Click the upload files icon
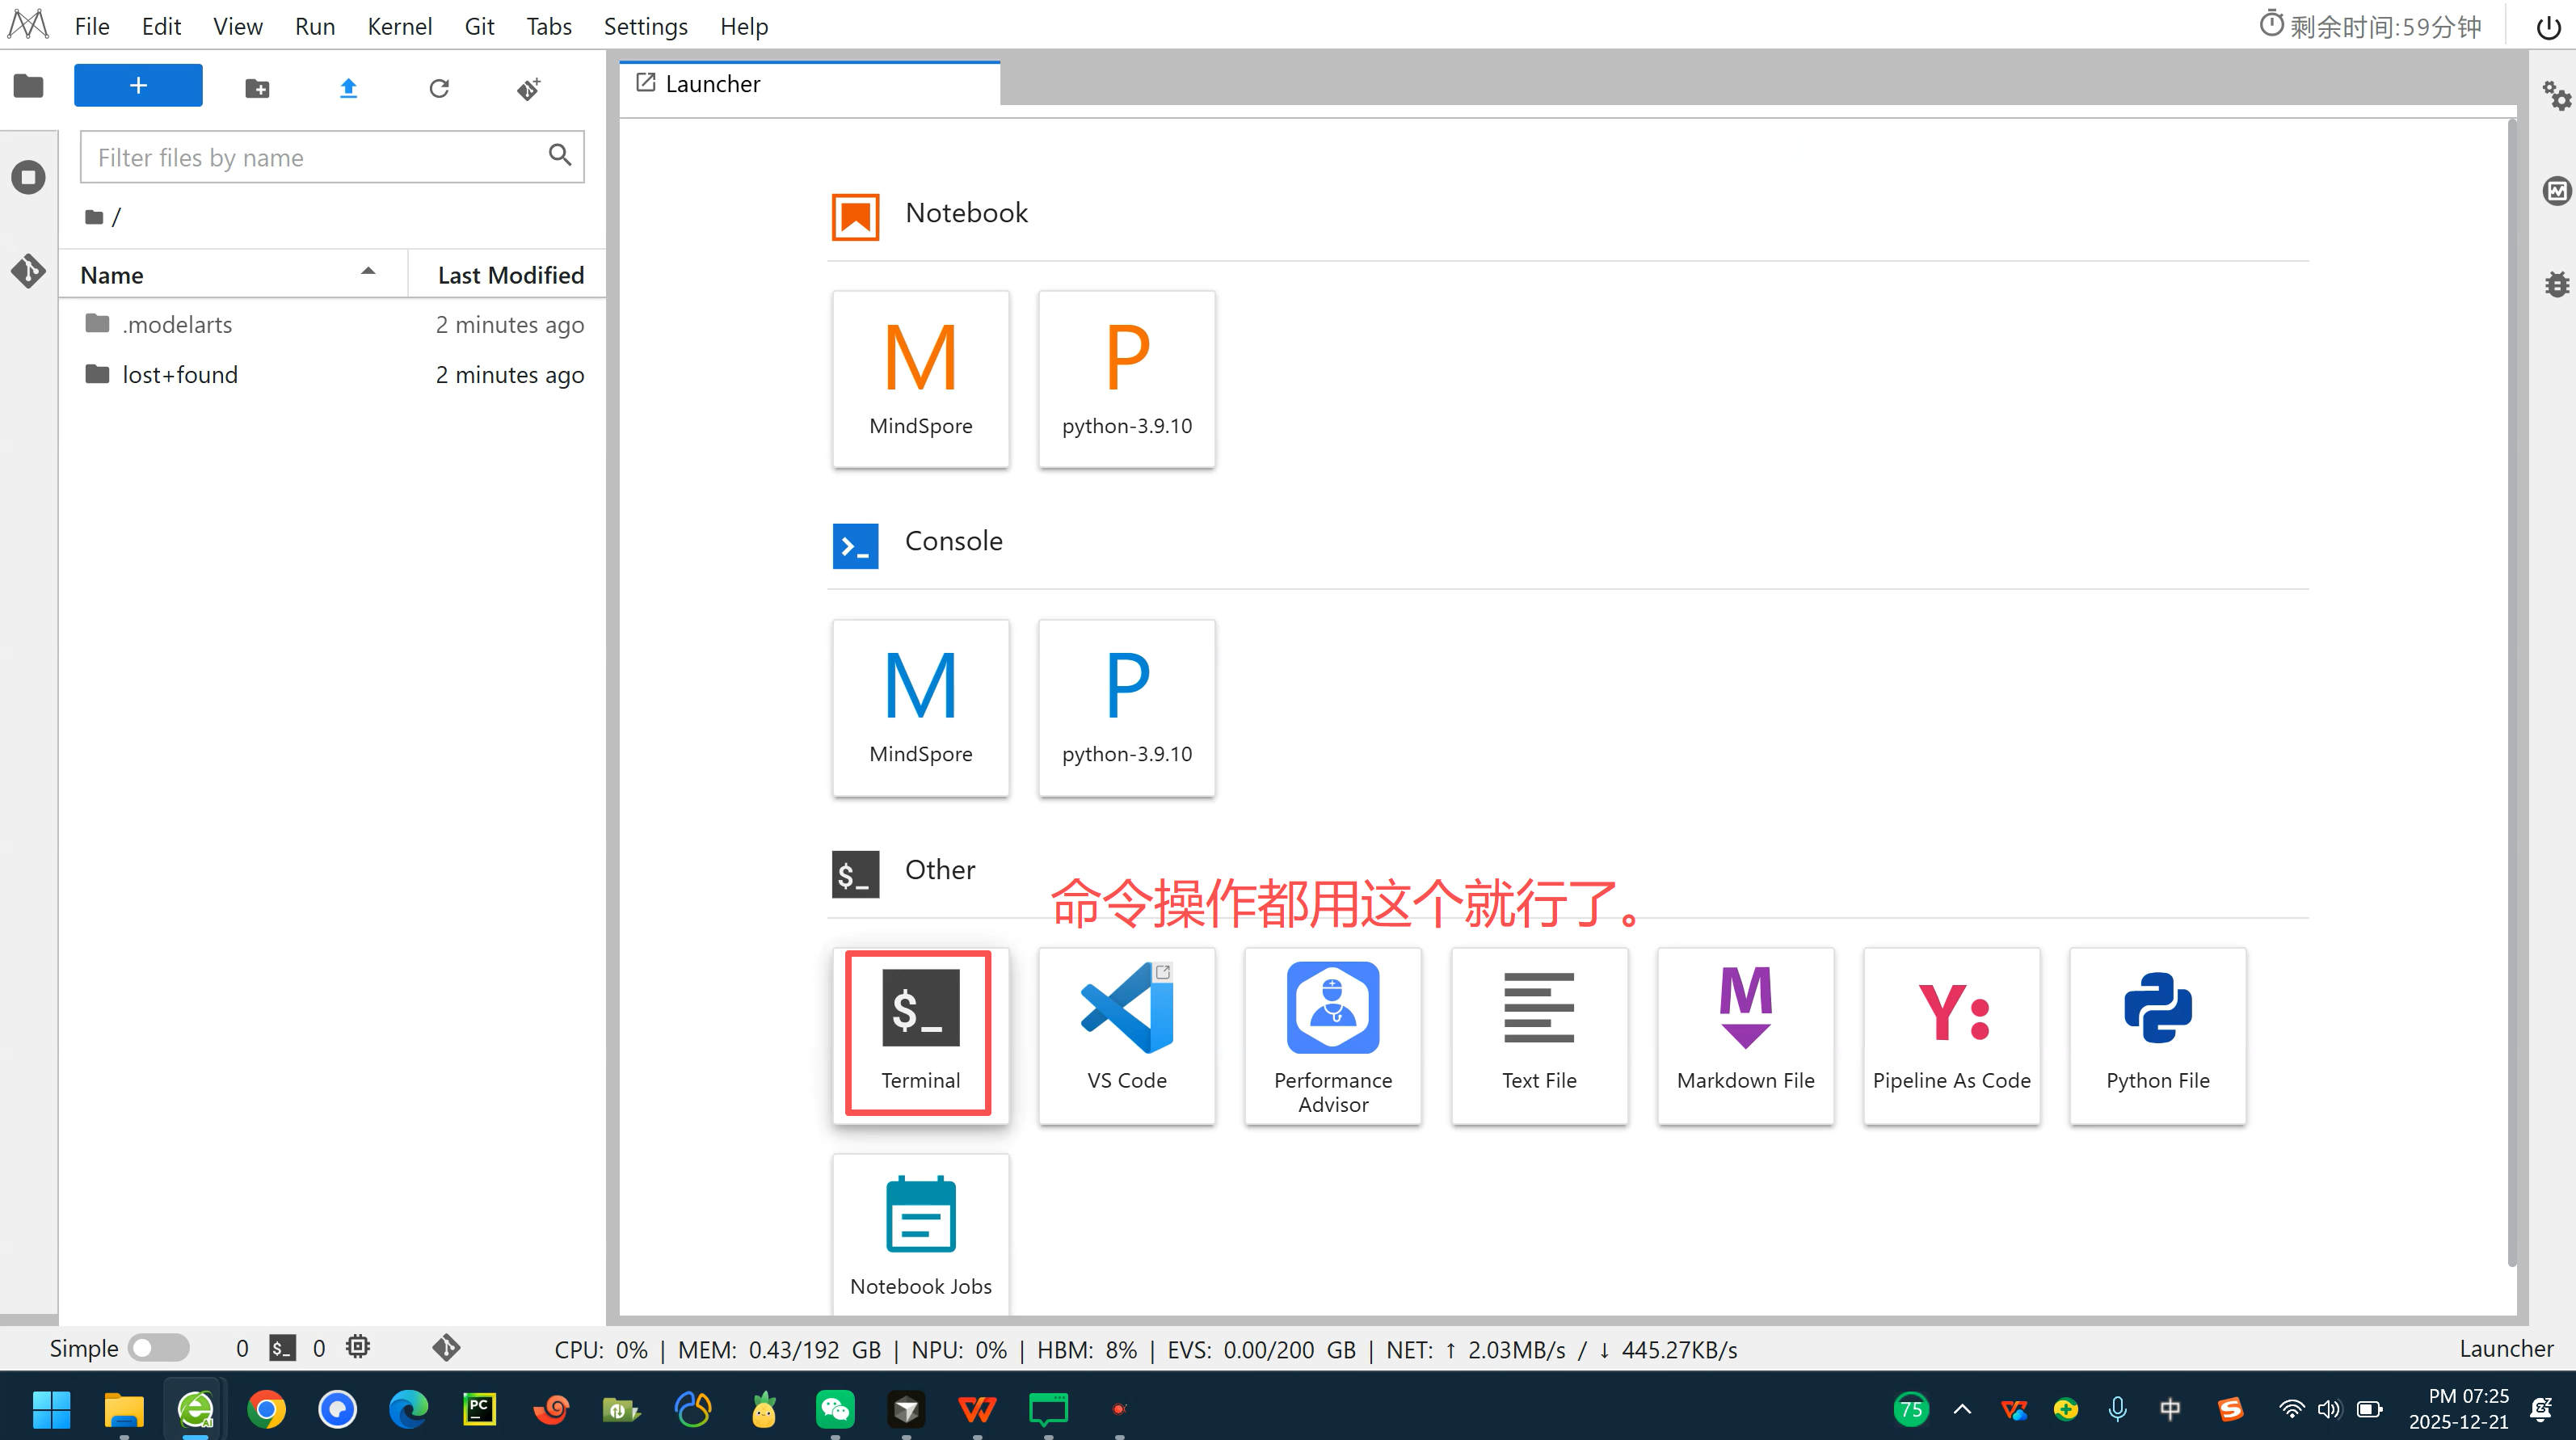The height and width of the screenshot is (1440, 2576). (x=348, y=88)
